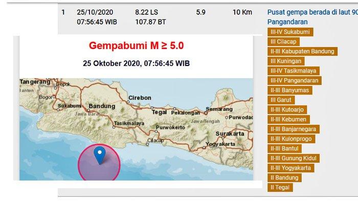Click the Pangandaran link text
Viewport: 358px width, 201px height.
(x=287, y=22)
